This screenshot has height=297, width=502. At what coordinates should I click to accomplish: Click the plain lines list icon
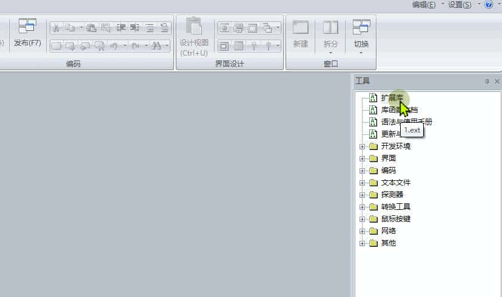(150, 28)
